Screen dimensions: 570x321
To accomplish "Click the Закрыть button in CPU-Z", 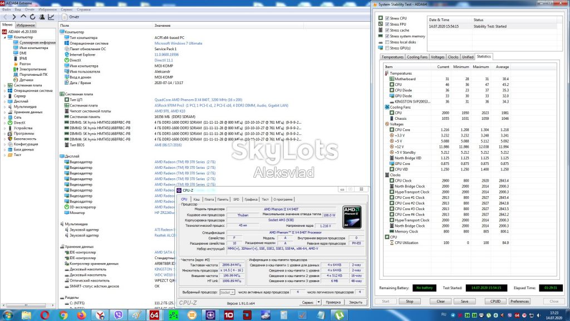I will point(356,303).
